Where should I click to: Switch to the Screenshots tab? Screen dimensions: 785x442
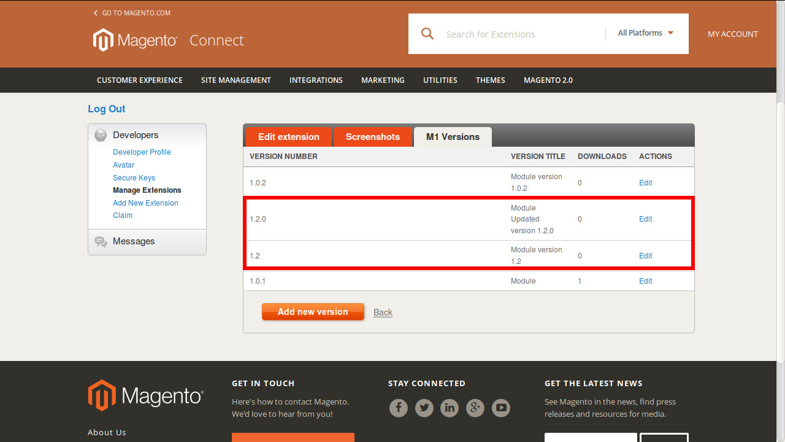tap(373, 137)
